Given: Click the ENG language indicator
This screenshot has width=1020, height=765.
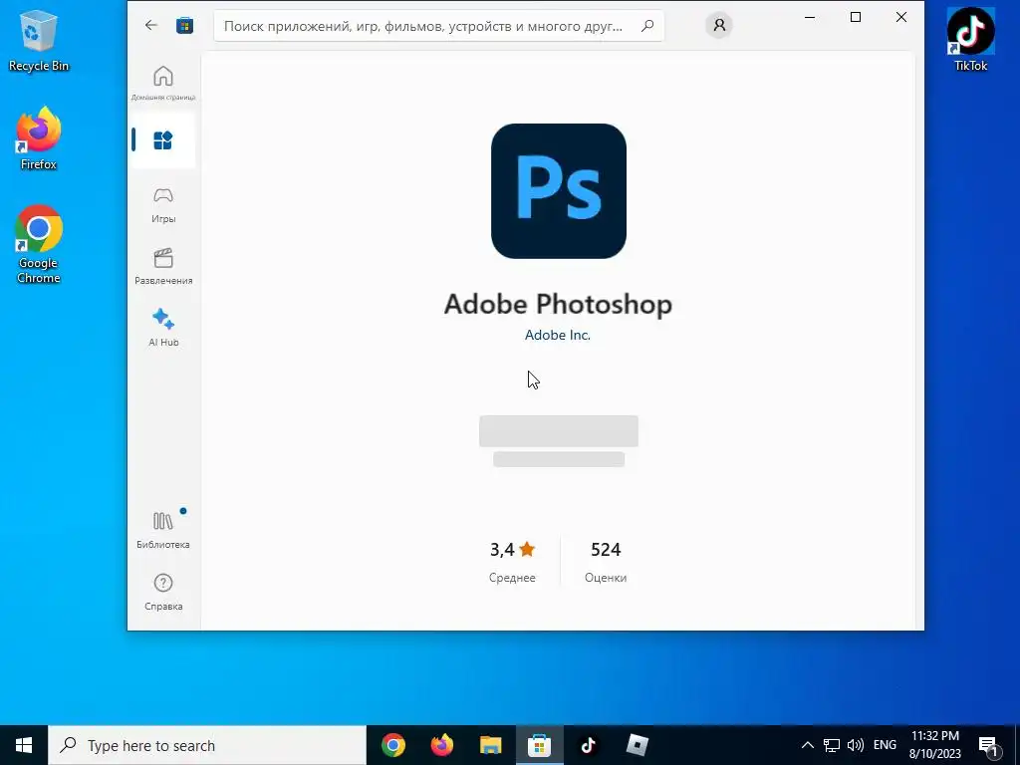Looking at the screenshot, I should (x=885, y=745).
